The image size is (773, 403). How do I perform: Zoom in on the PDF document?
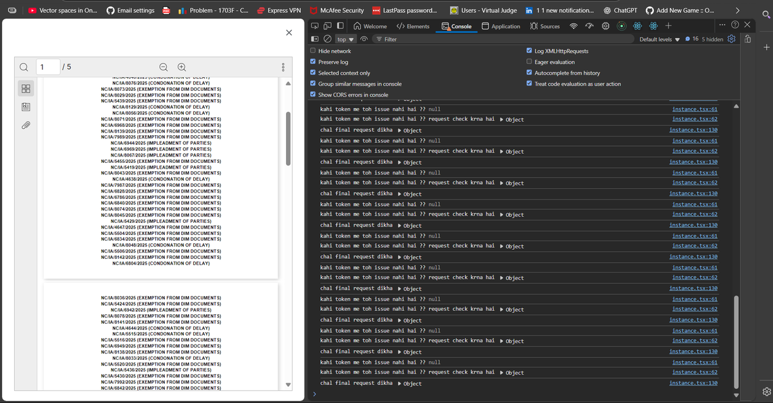pyautogui.click(x=182, y=67)
